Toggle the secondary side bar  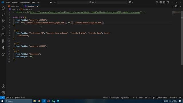tap(168, 2)
